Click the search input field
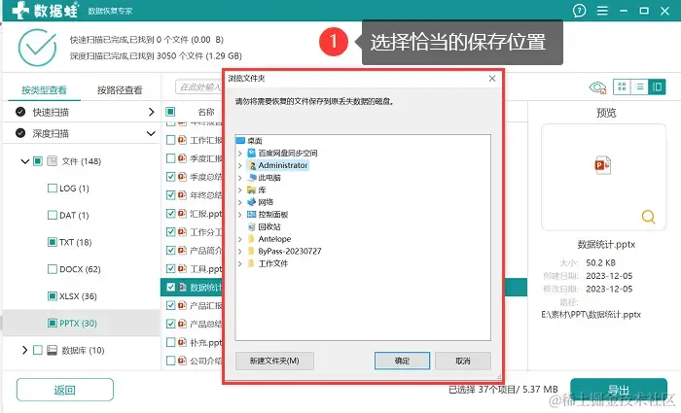This screenshot has width=681, height=413. 198,86
